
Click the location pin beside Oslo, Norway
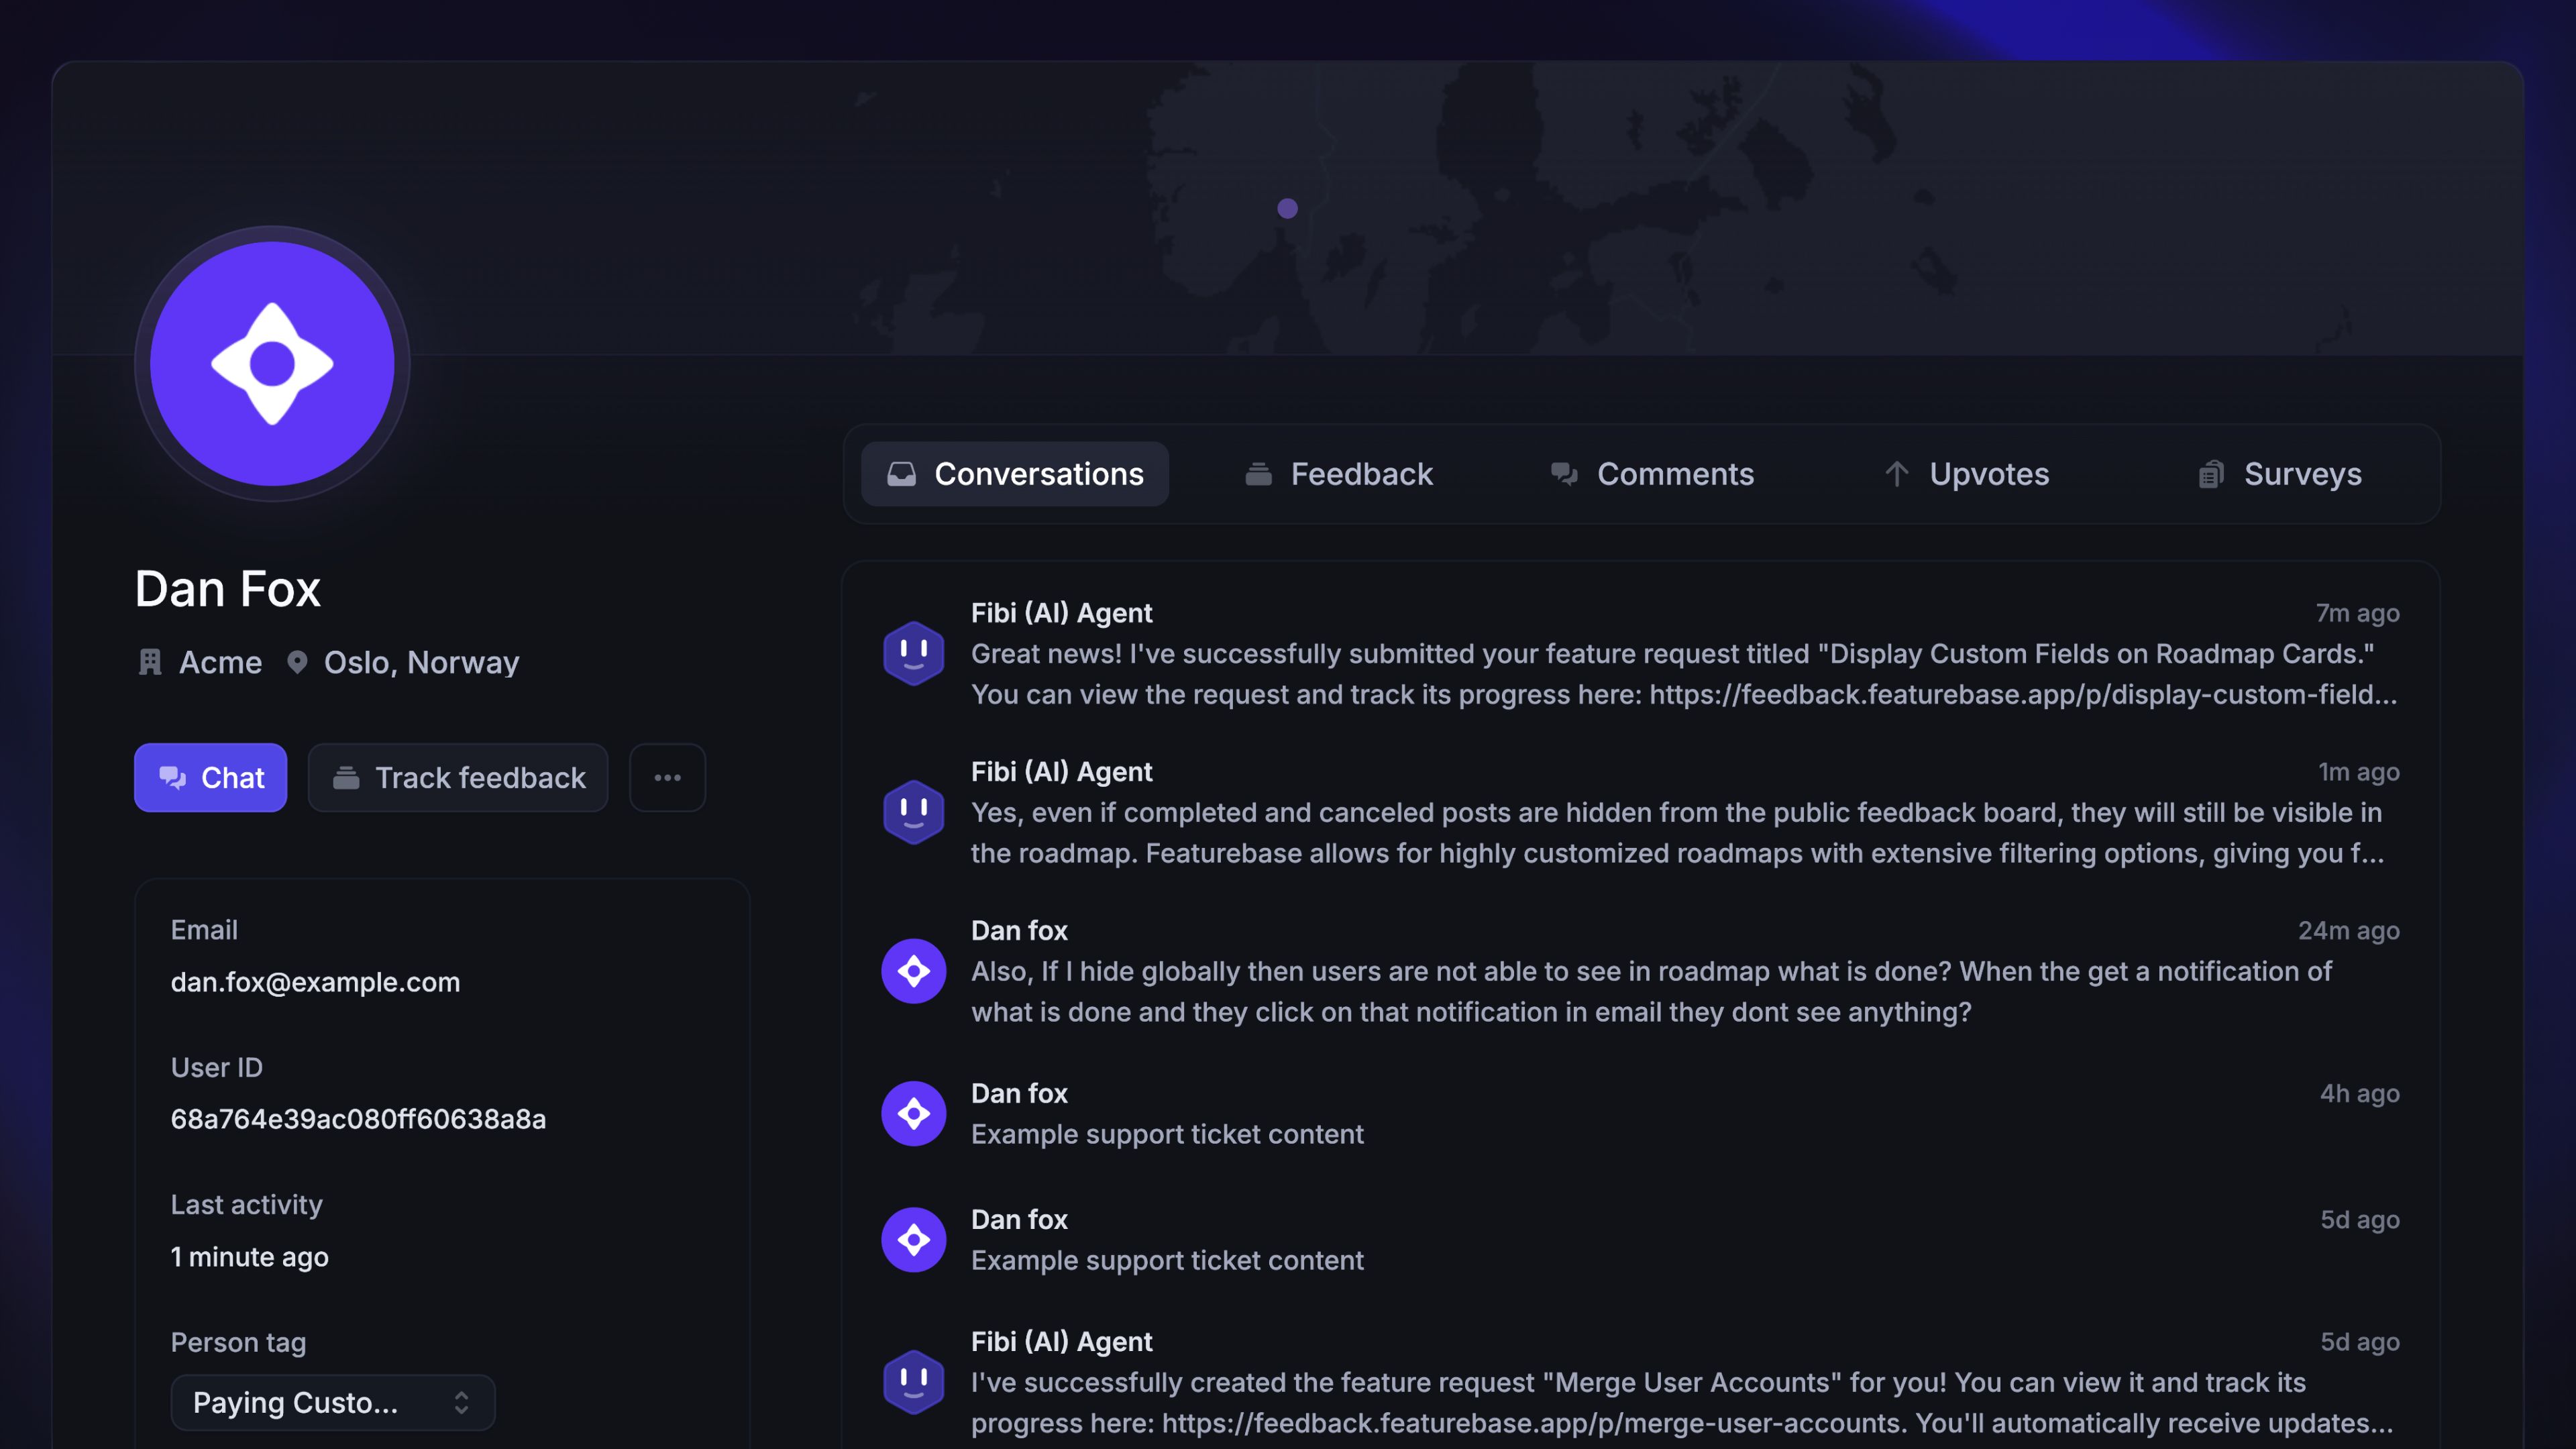point(297,662)
